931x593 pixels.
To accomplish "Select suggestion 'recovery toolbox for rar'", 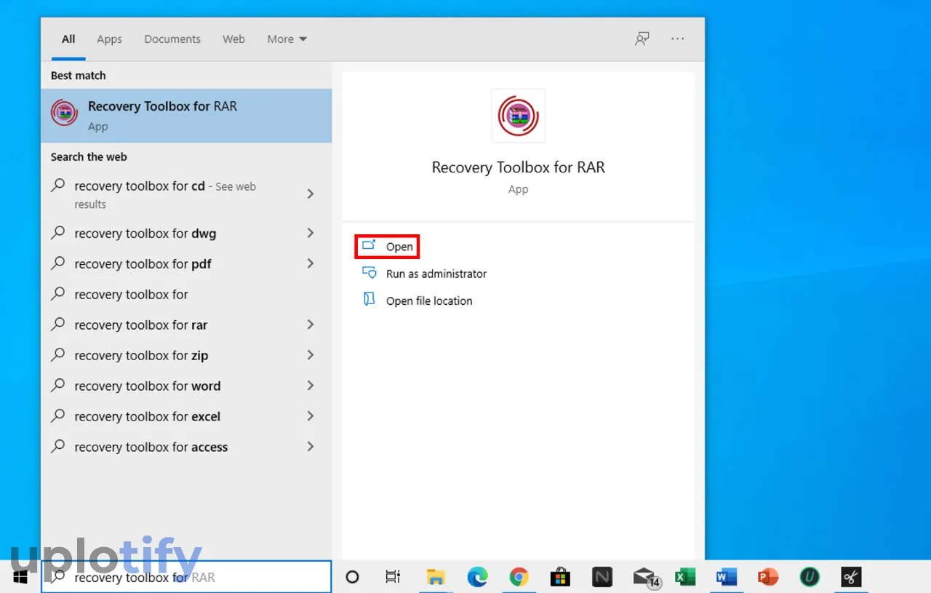I will [186, 325].
